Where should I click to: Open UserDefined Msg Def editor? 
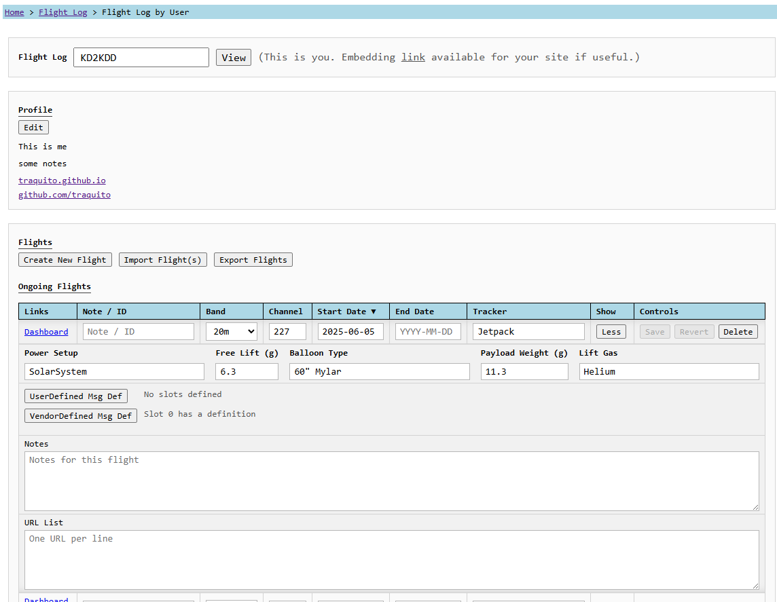pyautogui.click(x=76, y=396)
